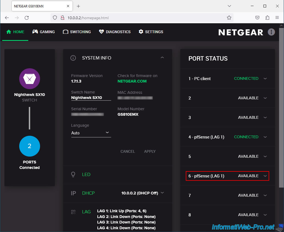The height and width of the screenshot is (232, 284).
Task: Expand the DHCP section chevron
Action: (x=162, y=193)
